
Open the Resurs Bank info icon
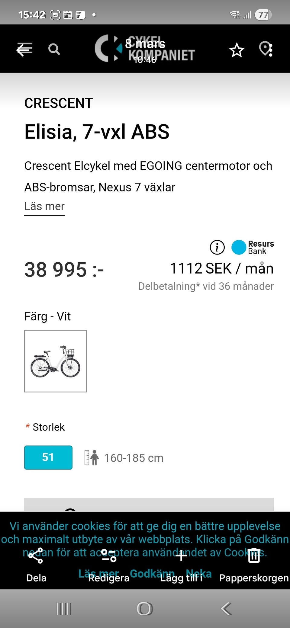[x=217, y=248]
